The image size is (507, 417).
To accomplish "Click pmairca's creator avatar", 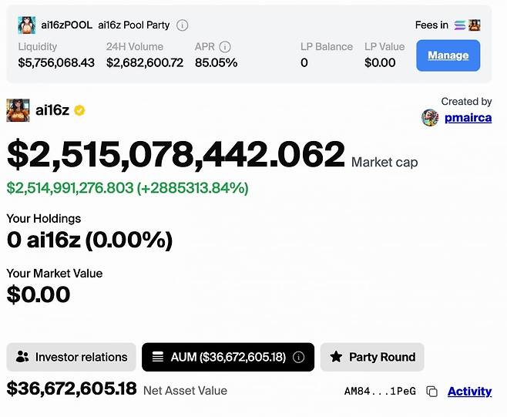I will coord(430,118).
